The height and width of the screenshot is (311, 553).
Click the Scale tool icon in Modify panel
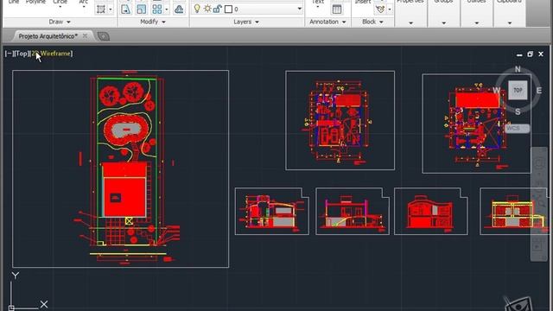pyautogui.click(x=141, y=10)
